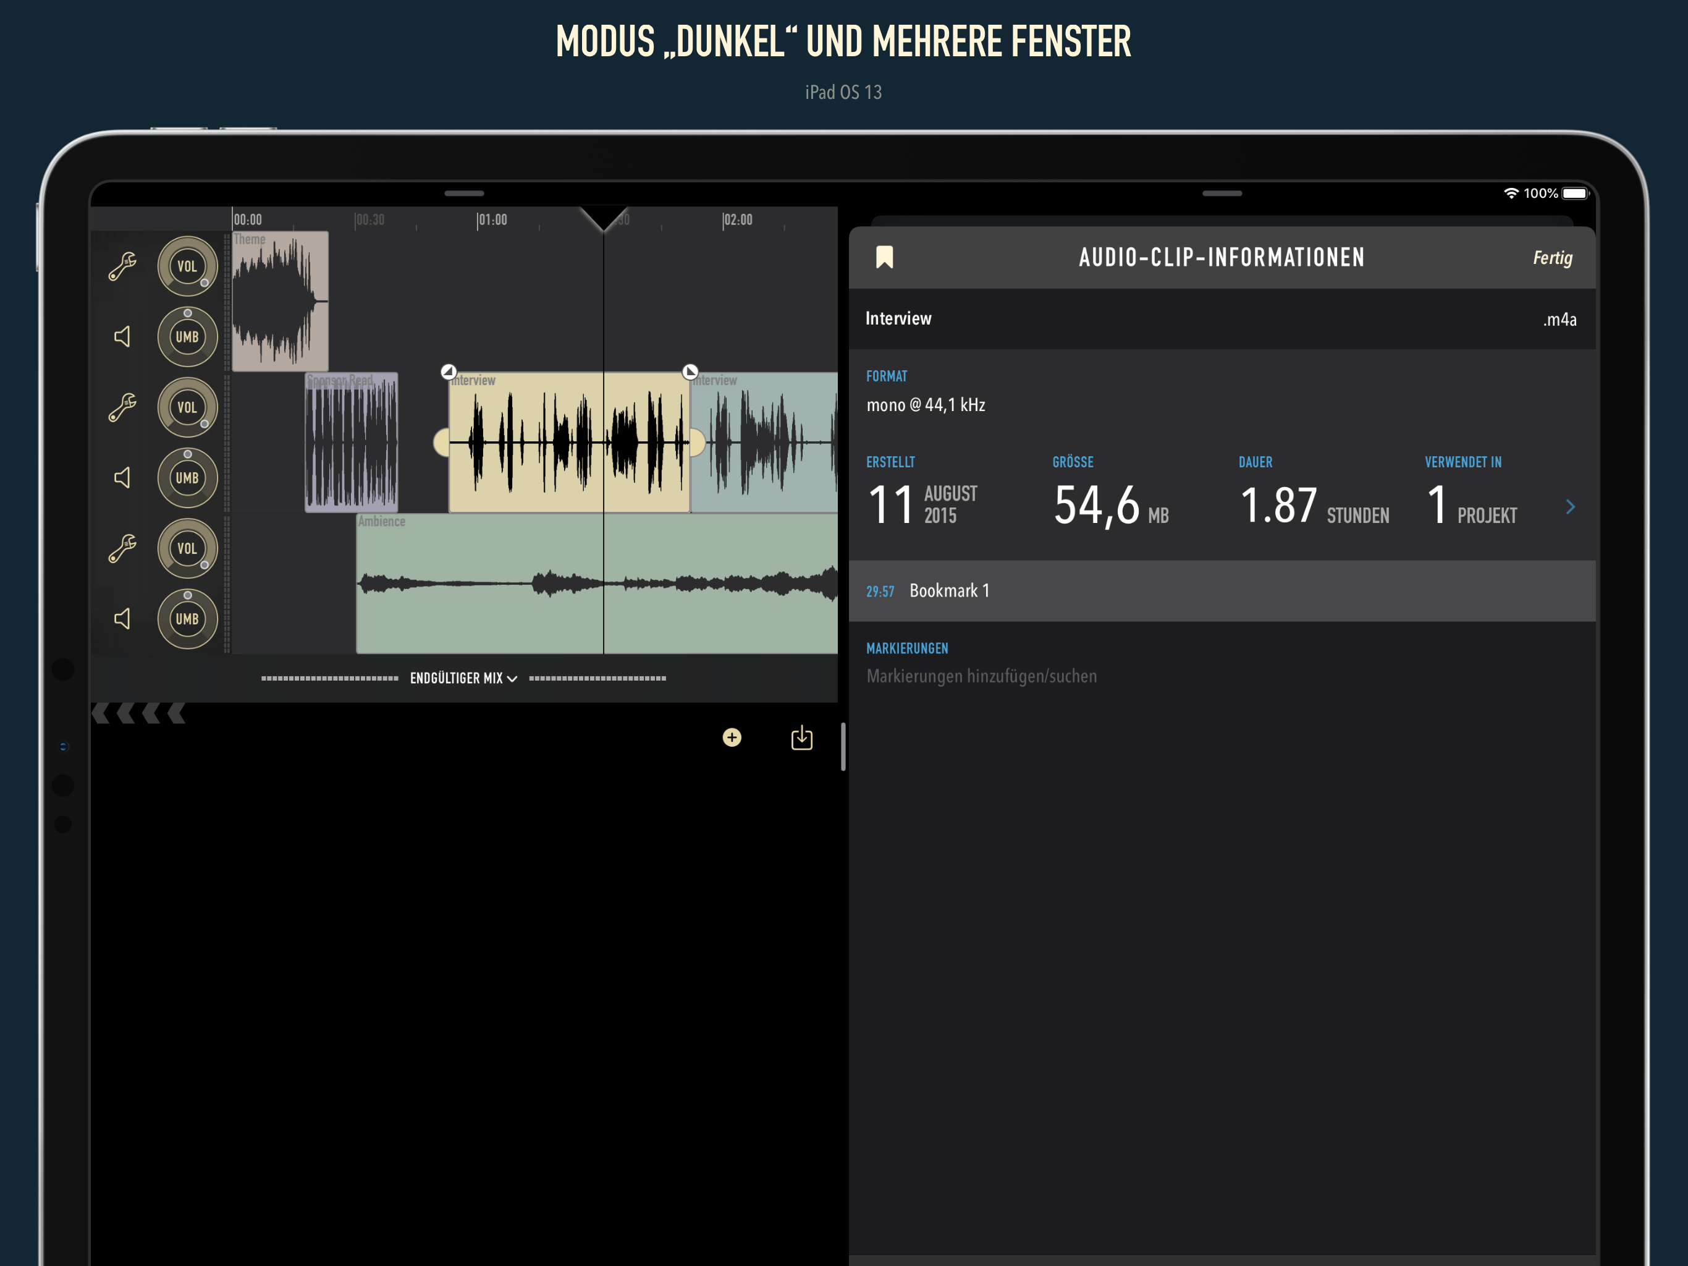Open first track's wrench settings icon
The image size is (1688, 1266).
coord(122,266)
